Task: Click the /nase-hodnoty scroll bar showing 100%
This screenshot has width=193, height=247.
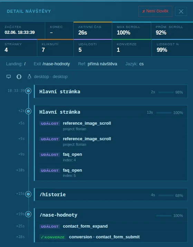Action: click(x=164, y=216)
